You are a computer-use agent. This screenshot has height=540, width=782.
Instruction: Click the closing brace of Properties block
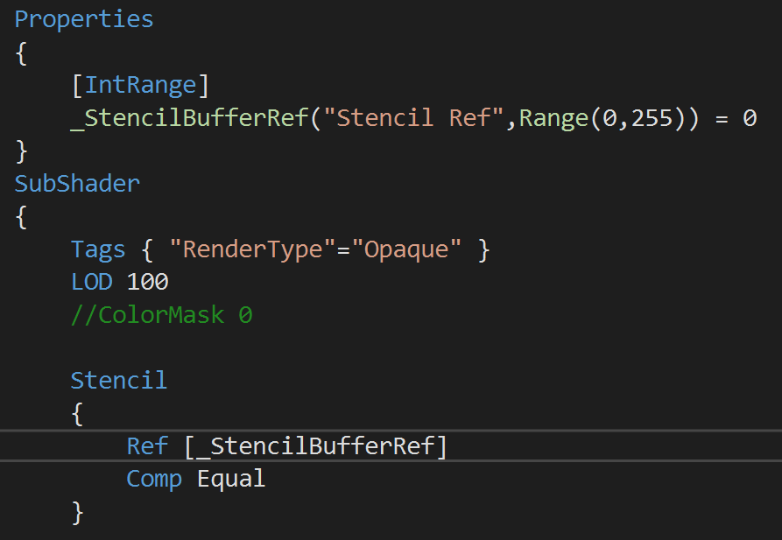[22, 151]
